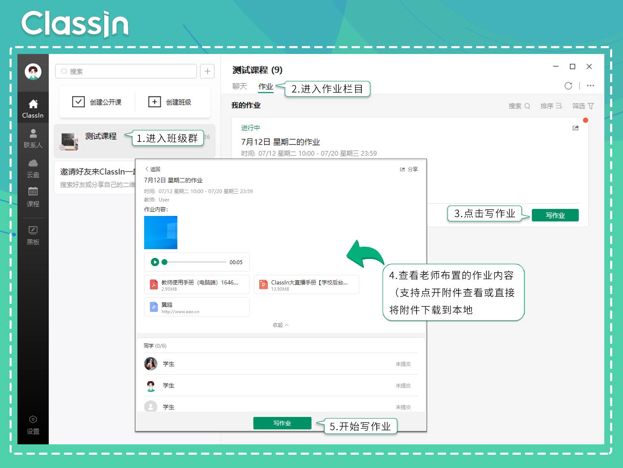Play the homework audio clip
This screenshot has height=468, width=623.
pyautogui.click(x=155, y=262)
